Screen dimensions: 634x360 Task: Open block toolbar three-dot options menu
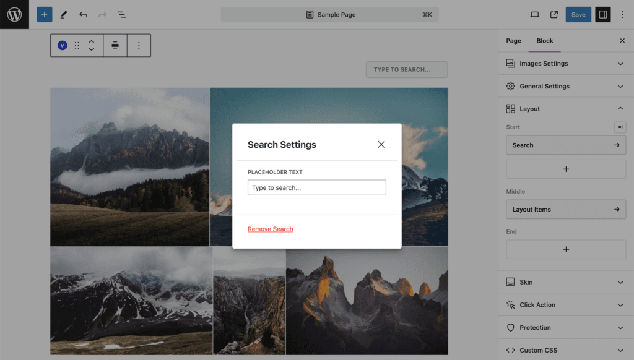[x=139, y=45]
